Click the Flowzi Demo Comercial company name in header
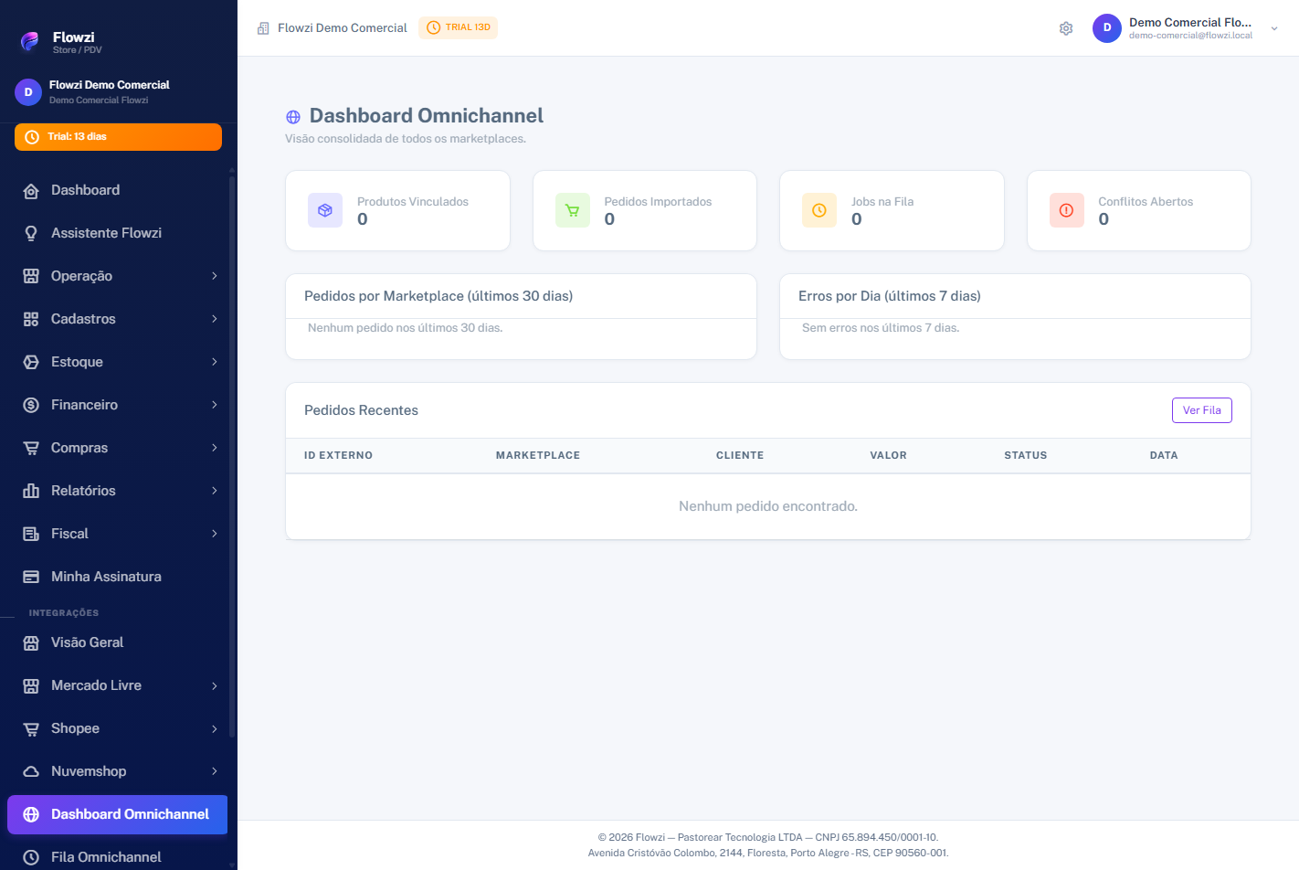 coord(343,28)
